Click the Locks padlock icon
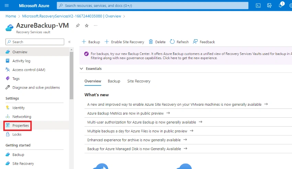Viewport: 292px width, 169px height. click(x=8, y=134)
